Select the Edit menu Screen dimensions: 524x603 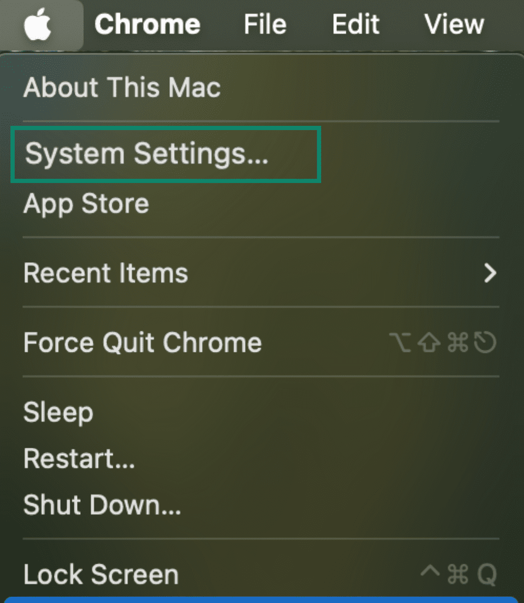click(355, 24)
